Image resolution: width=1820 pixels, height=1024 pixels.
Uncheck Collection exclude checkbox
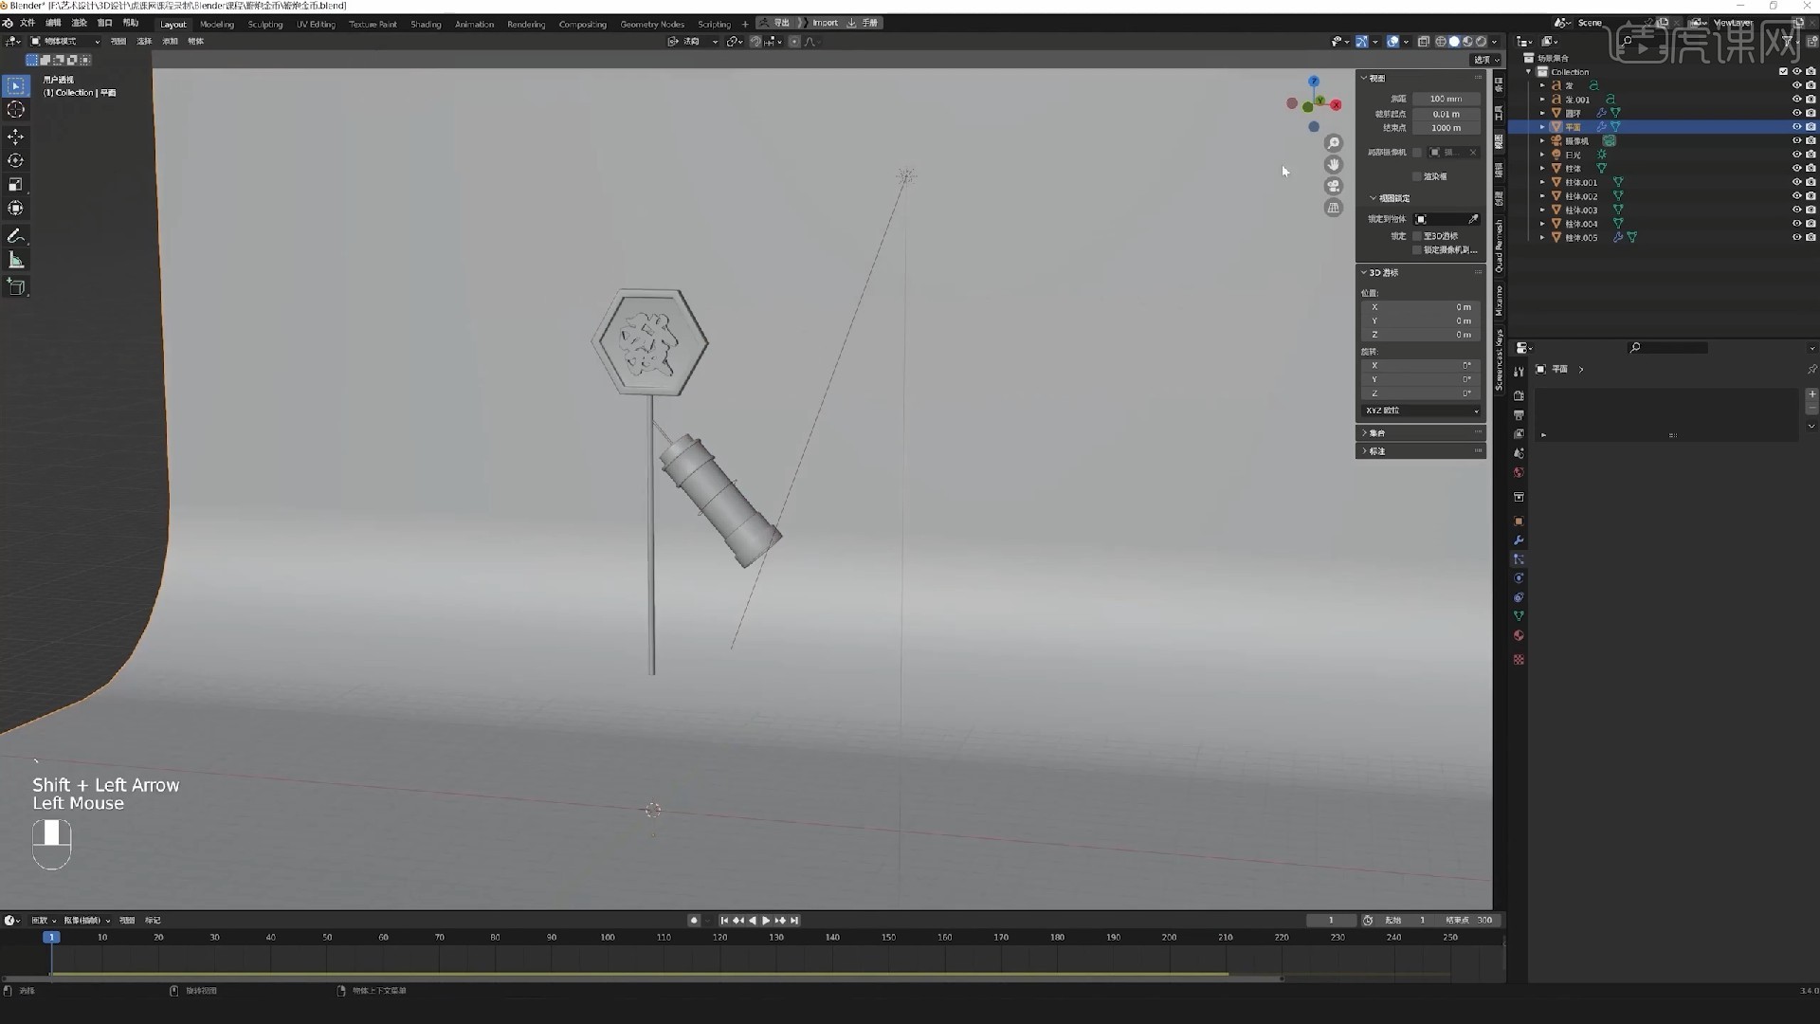tap(1783, 72)
